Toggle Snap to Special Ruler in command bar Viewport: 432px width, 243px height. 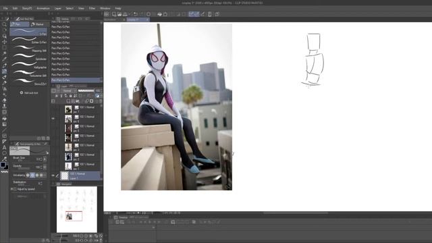[196, 14]
